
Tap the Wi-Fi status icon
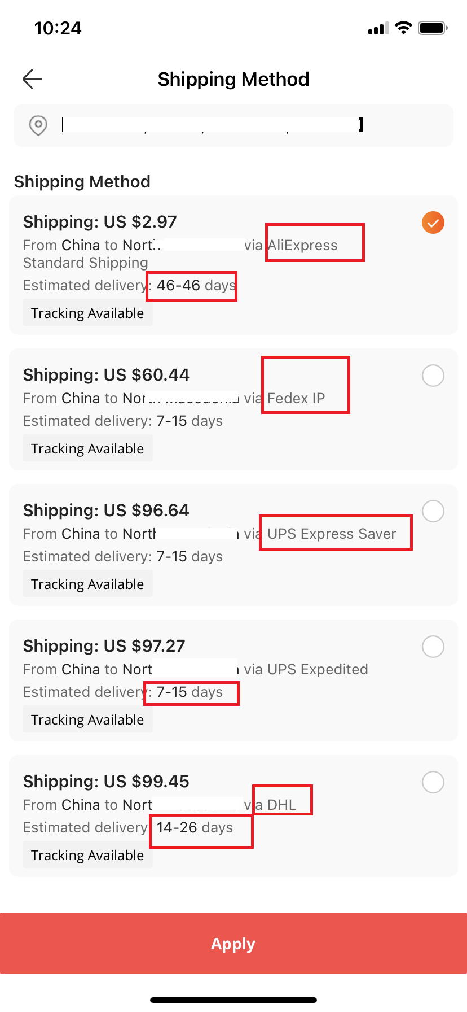(403, 28)
